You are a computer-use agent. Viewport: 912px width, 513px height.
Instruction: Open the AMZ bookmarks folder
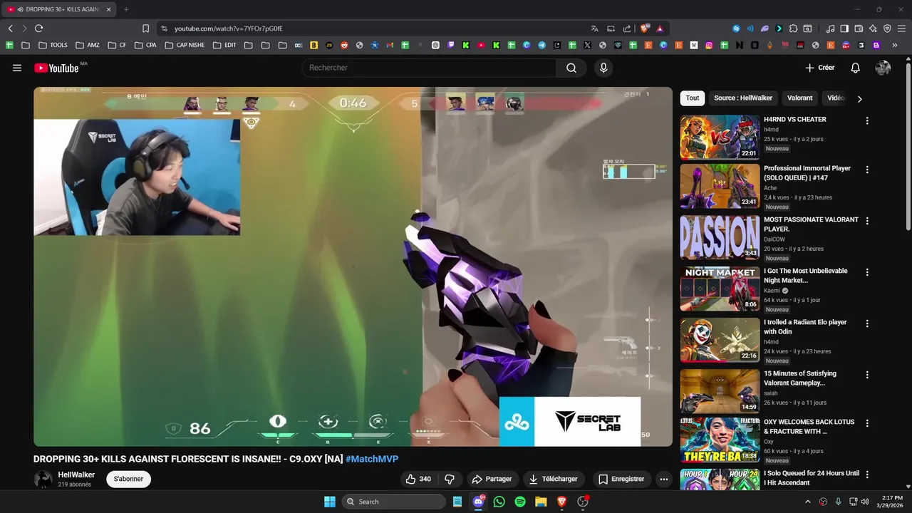87,45
